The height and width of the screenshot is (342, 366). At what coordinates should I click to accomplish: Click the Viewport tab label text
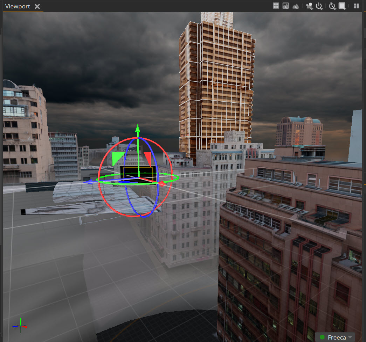(x=18, y=6)
